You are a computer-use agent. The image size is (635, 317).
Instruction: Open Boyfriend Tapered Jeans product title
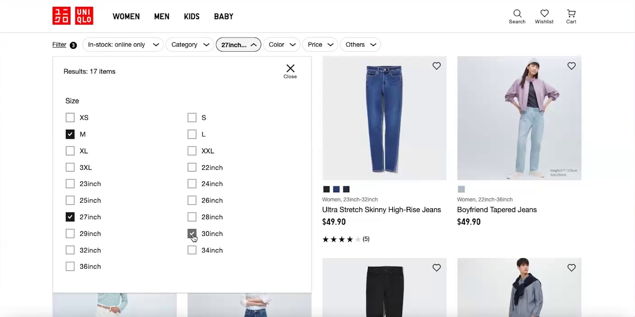(x=497, y=210)
